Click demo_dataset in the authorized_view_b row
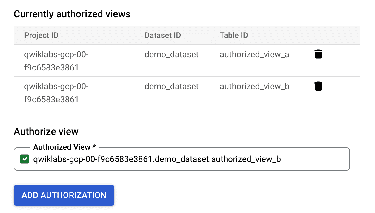375x213 pixels. [171, 87]
